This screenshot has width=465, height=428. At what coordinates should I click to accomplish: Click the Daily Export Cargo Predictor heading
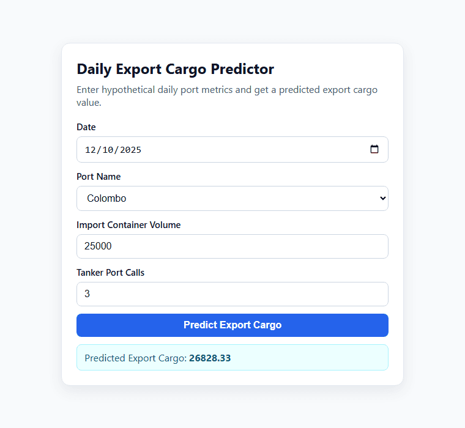click(x=175, y=69)
